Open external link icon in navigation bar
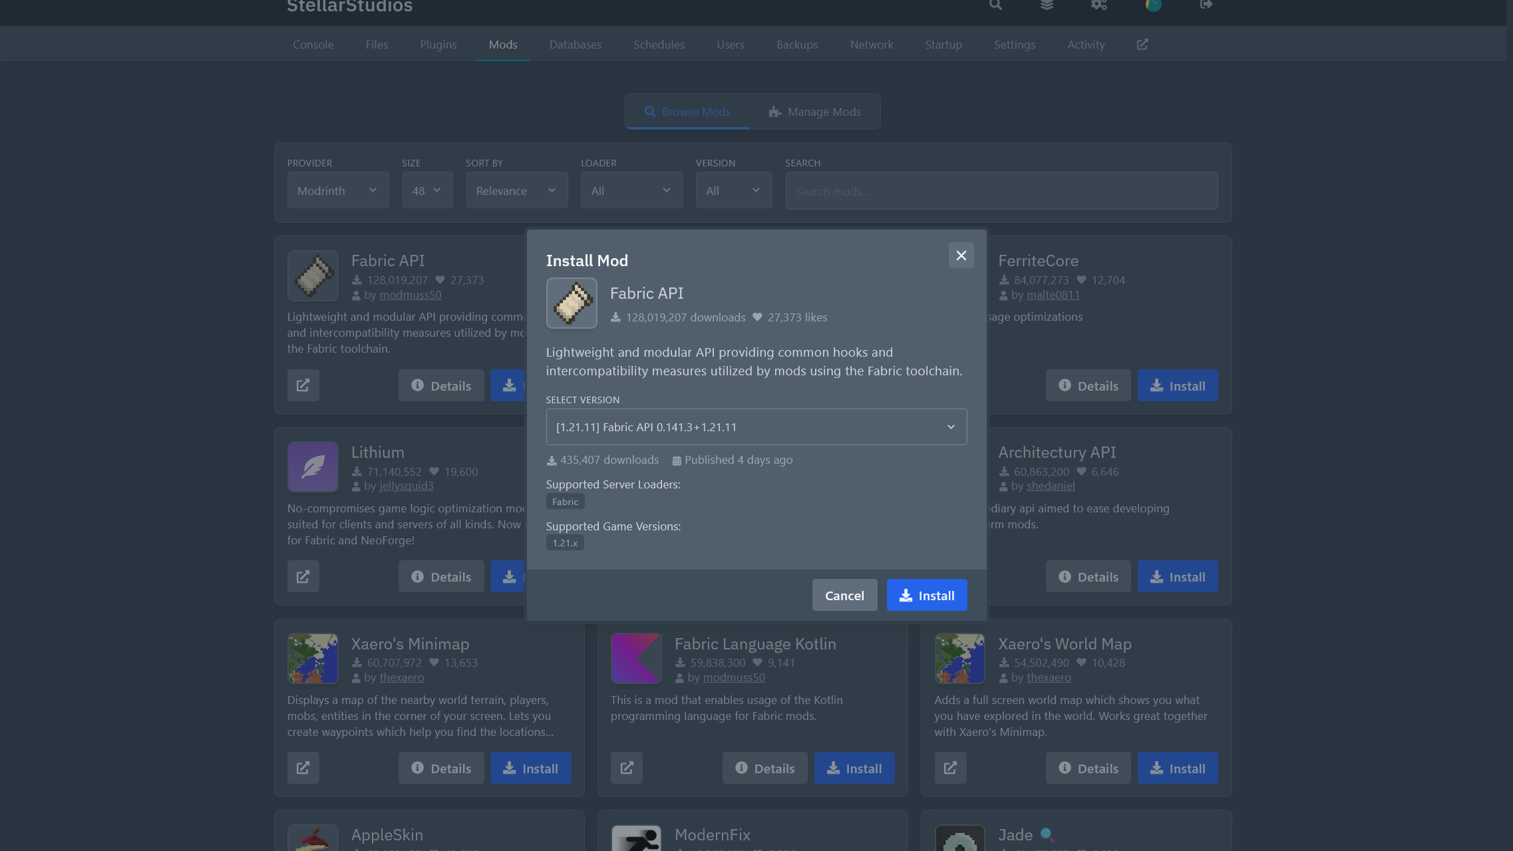This screenshot has width=1513, height=851. (1142, 45)
